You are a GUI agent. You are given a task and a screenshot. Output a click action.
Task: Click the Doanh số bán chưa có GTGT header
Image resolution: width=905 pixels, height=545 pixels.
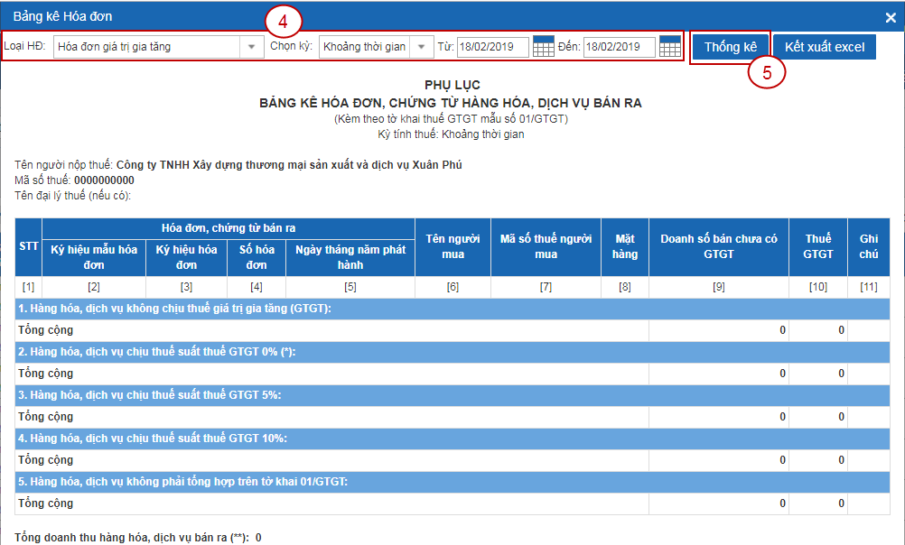[718, 246]
